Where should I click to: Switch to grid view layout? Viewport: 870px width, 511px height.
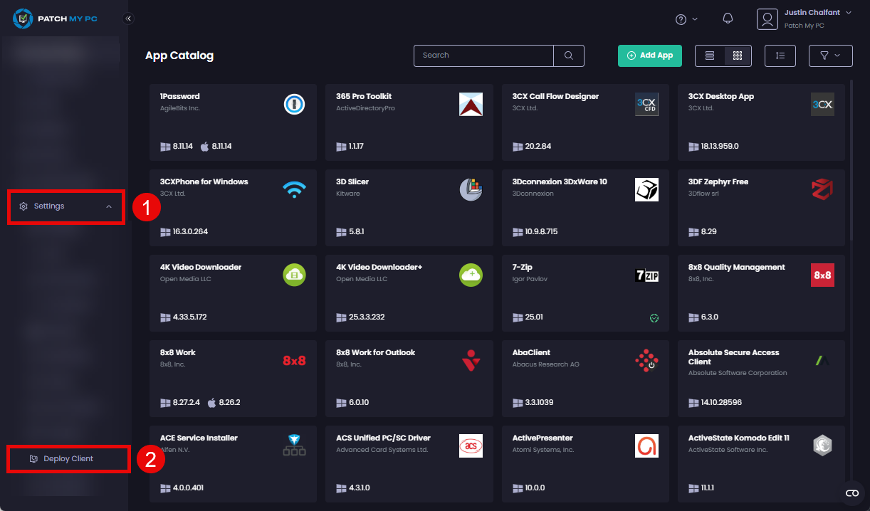(x=737, y=56)
